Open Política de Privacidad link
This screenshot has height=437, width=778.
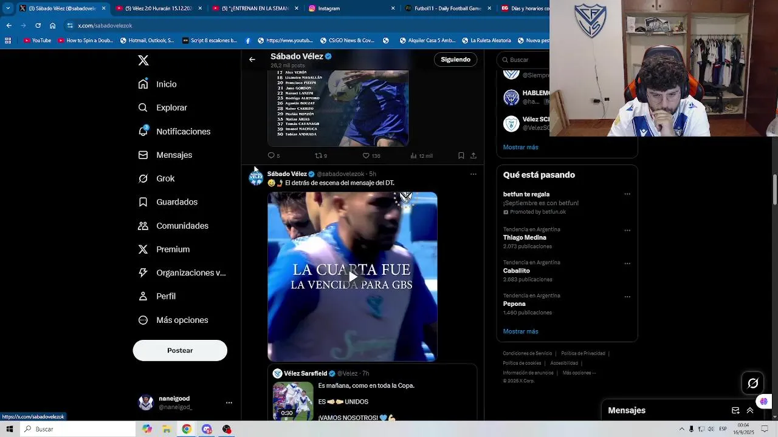583,353
